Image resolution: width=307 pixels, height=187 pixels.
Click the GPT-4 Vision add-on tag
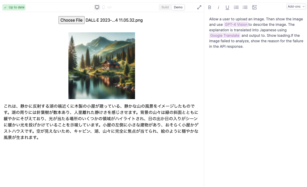coord(236,25)
